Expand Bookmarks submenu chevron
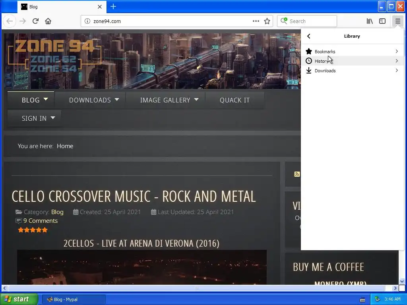The height and width of the screenshot is (305, 407). pos(397,51)
